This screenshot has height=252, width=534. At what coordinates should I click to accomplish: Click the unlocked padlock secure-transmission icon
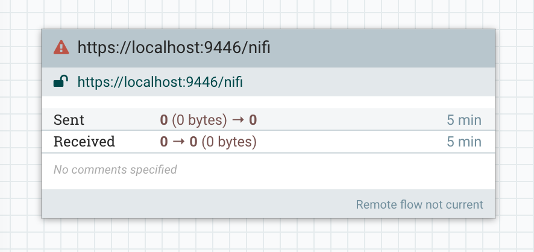pyautogui.click(x=61, y=81)
